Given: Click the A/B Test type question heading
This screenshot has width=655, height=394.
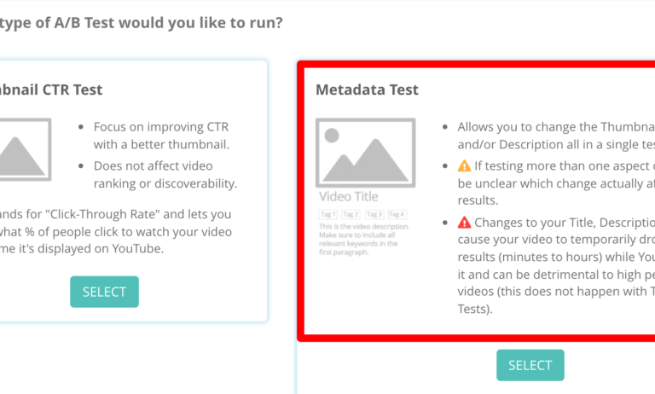Looking at the screenshot, I should click(141, 21).
